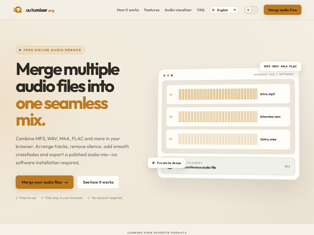314x235 pixels.
Task: Click the automixer.org logo icon
Action: (x=18, y=10)
